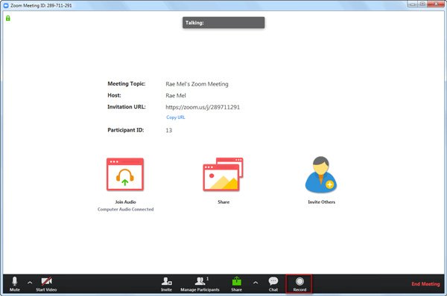
Task: Mute the microphone
Action: click(x=15, y=284)
